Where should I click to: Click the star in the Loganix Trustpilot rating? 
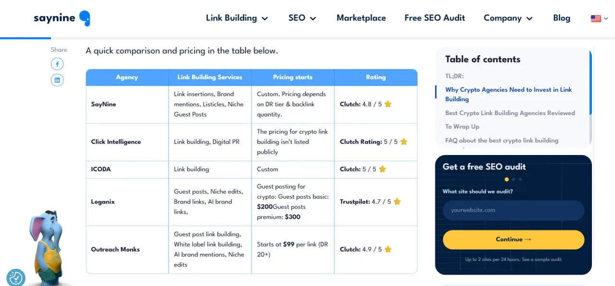(397, 202)
